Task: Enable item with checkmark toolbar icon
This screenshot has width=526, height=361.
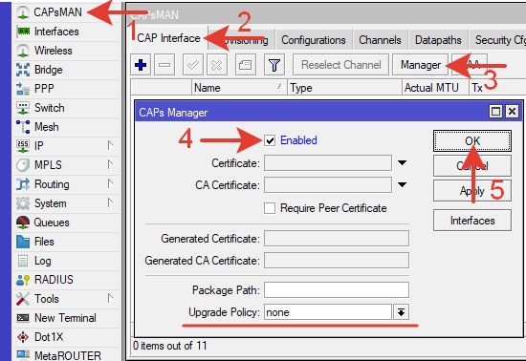Action: point(193,65)
